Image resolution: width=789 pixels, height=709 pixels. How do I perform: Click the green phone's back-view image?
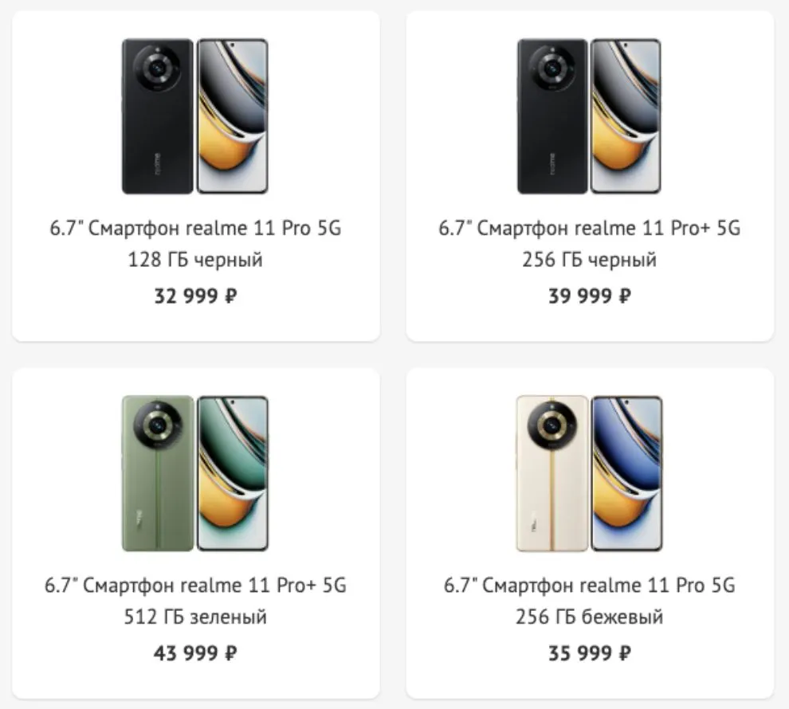158,473
